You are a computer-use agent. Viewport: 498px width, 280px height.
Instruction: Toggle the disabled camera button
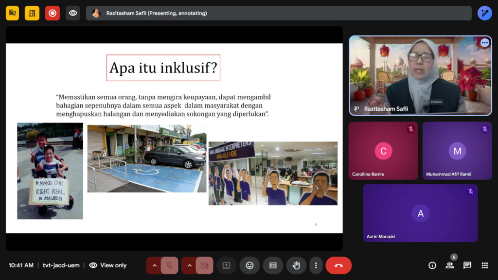(204, 265)
